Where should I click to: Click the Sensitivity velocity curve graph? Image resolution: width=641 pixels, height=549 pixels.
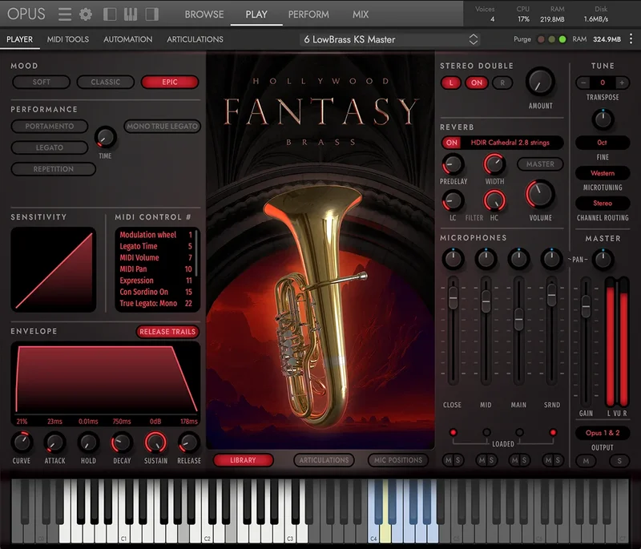coord(54,270)
